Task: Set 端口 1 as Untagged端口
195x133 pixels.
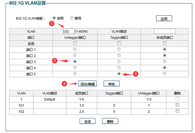Action: (x=75, y=49)
